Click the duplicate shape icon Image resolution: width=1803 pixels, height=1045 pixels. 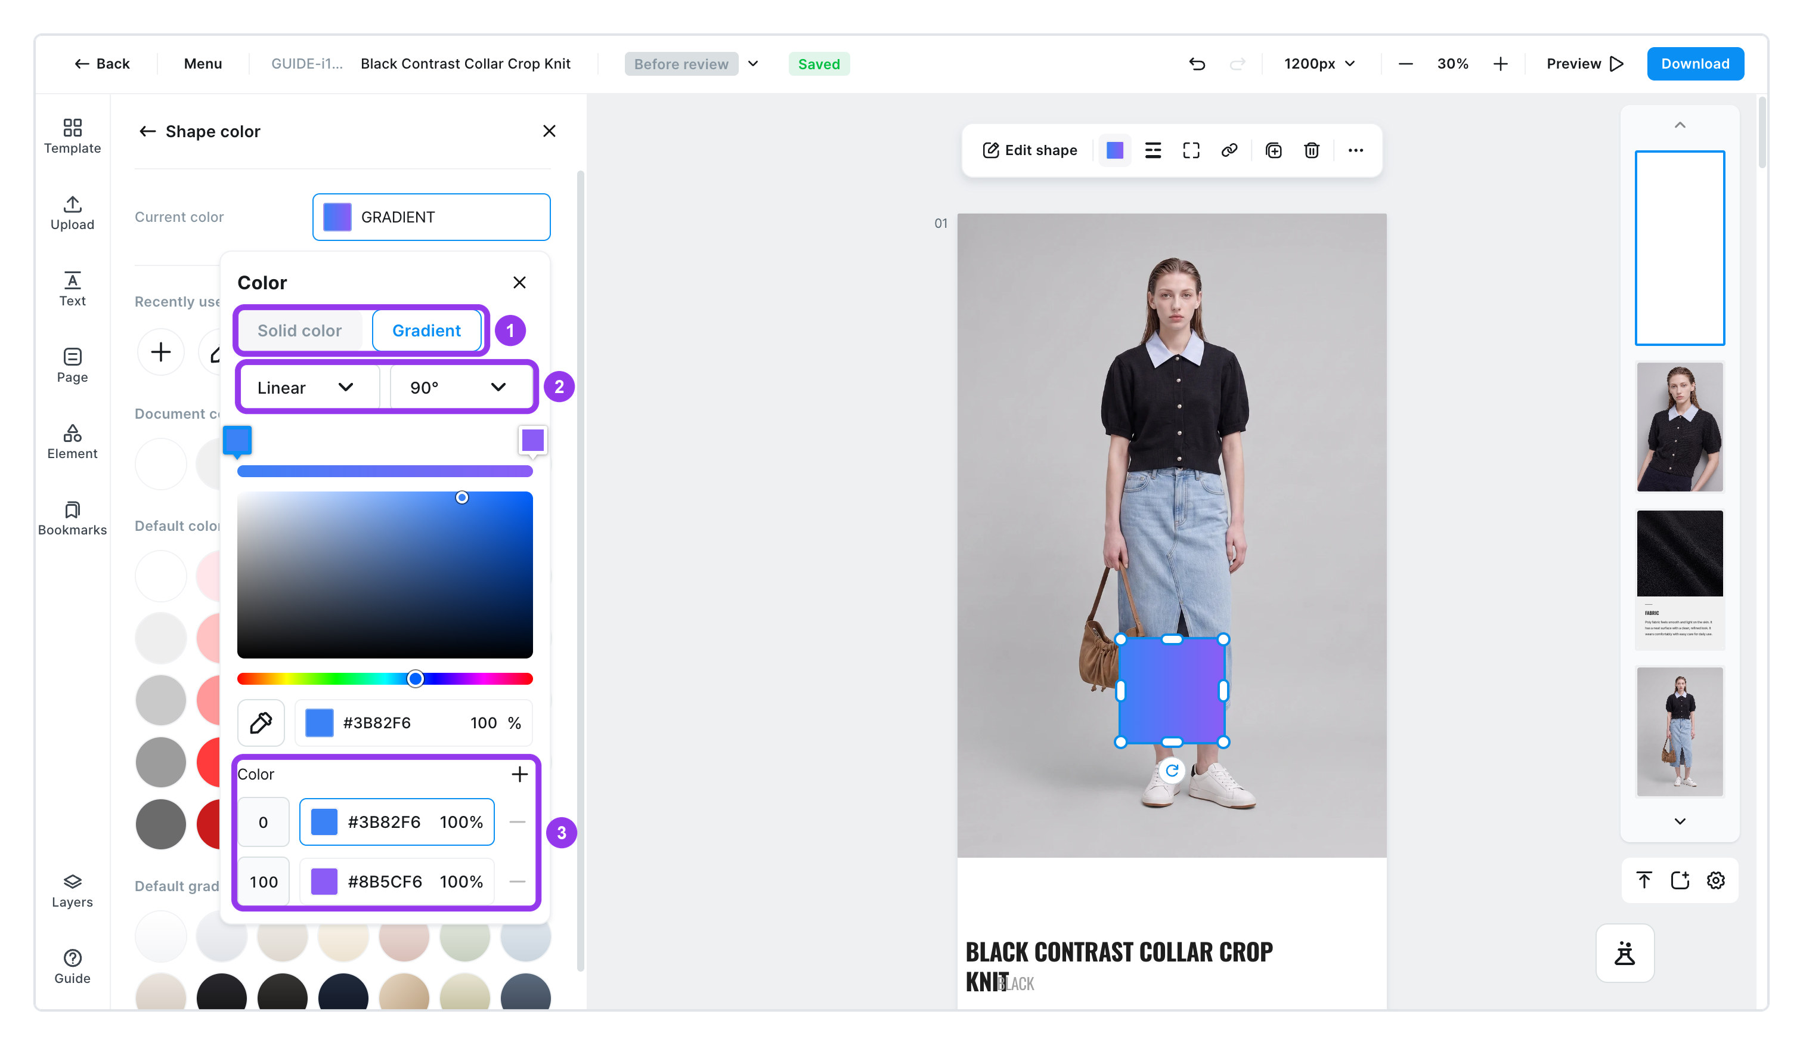pyautogui.click(x=1274, y=150)
